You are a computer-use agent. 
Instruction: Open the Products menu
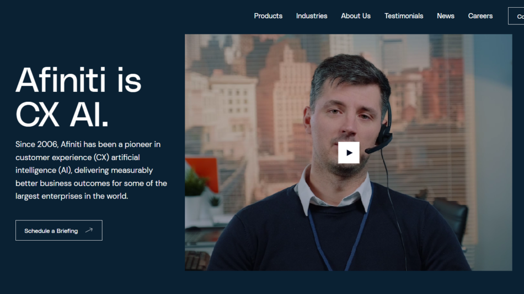click(268, 16)
